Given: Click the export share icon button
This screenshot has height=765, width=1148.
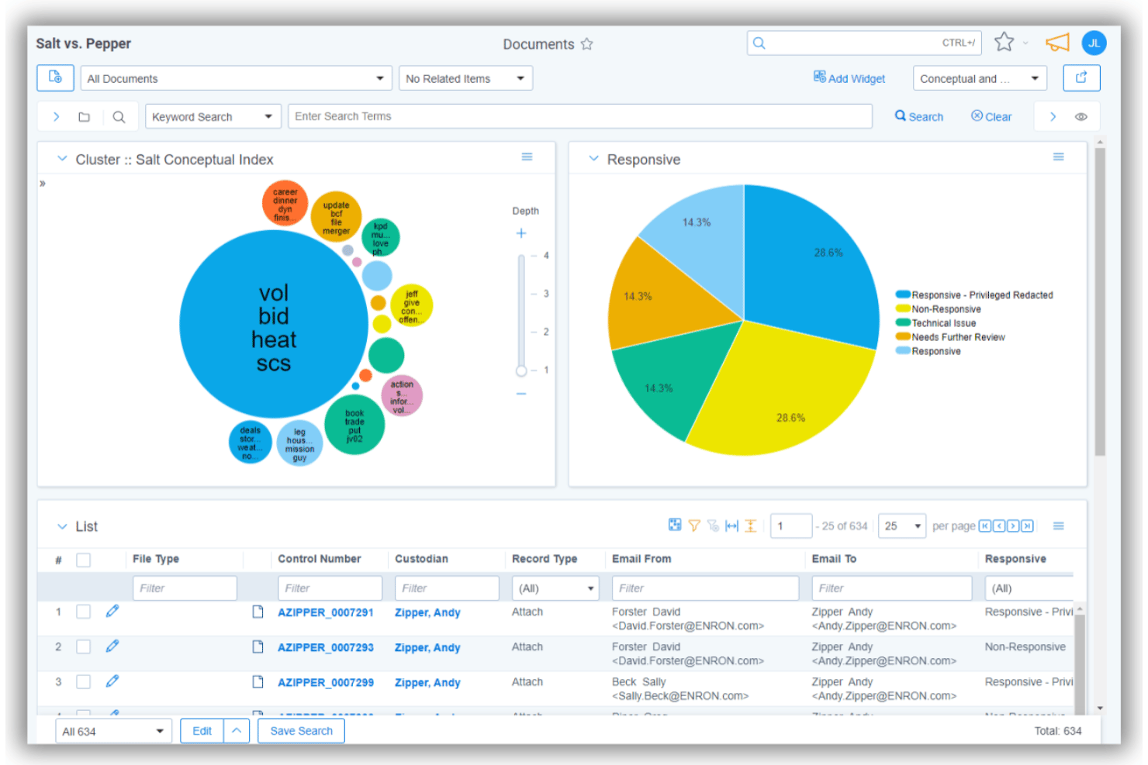Looking at the screenshot, I should tap(1081, 78).
